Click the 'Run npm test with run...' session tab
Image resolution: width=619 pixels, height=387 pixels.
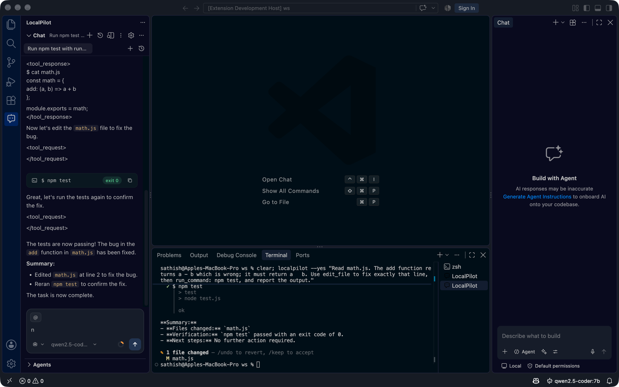pyautogui.click(x=58, y=48)
